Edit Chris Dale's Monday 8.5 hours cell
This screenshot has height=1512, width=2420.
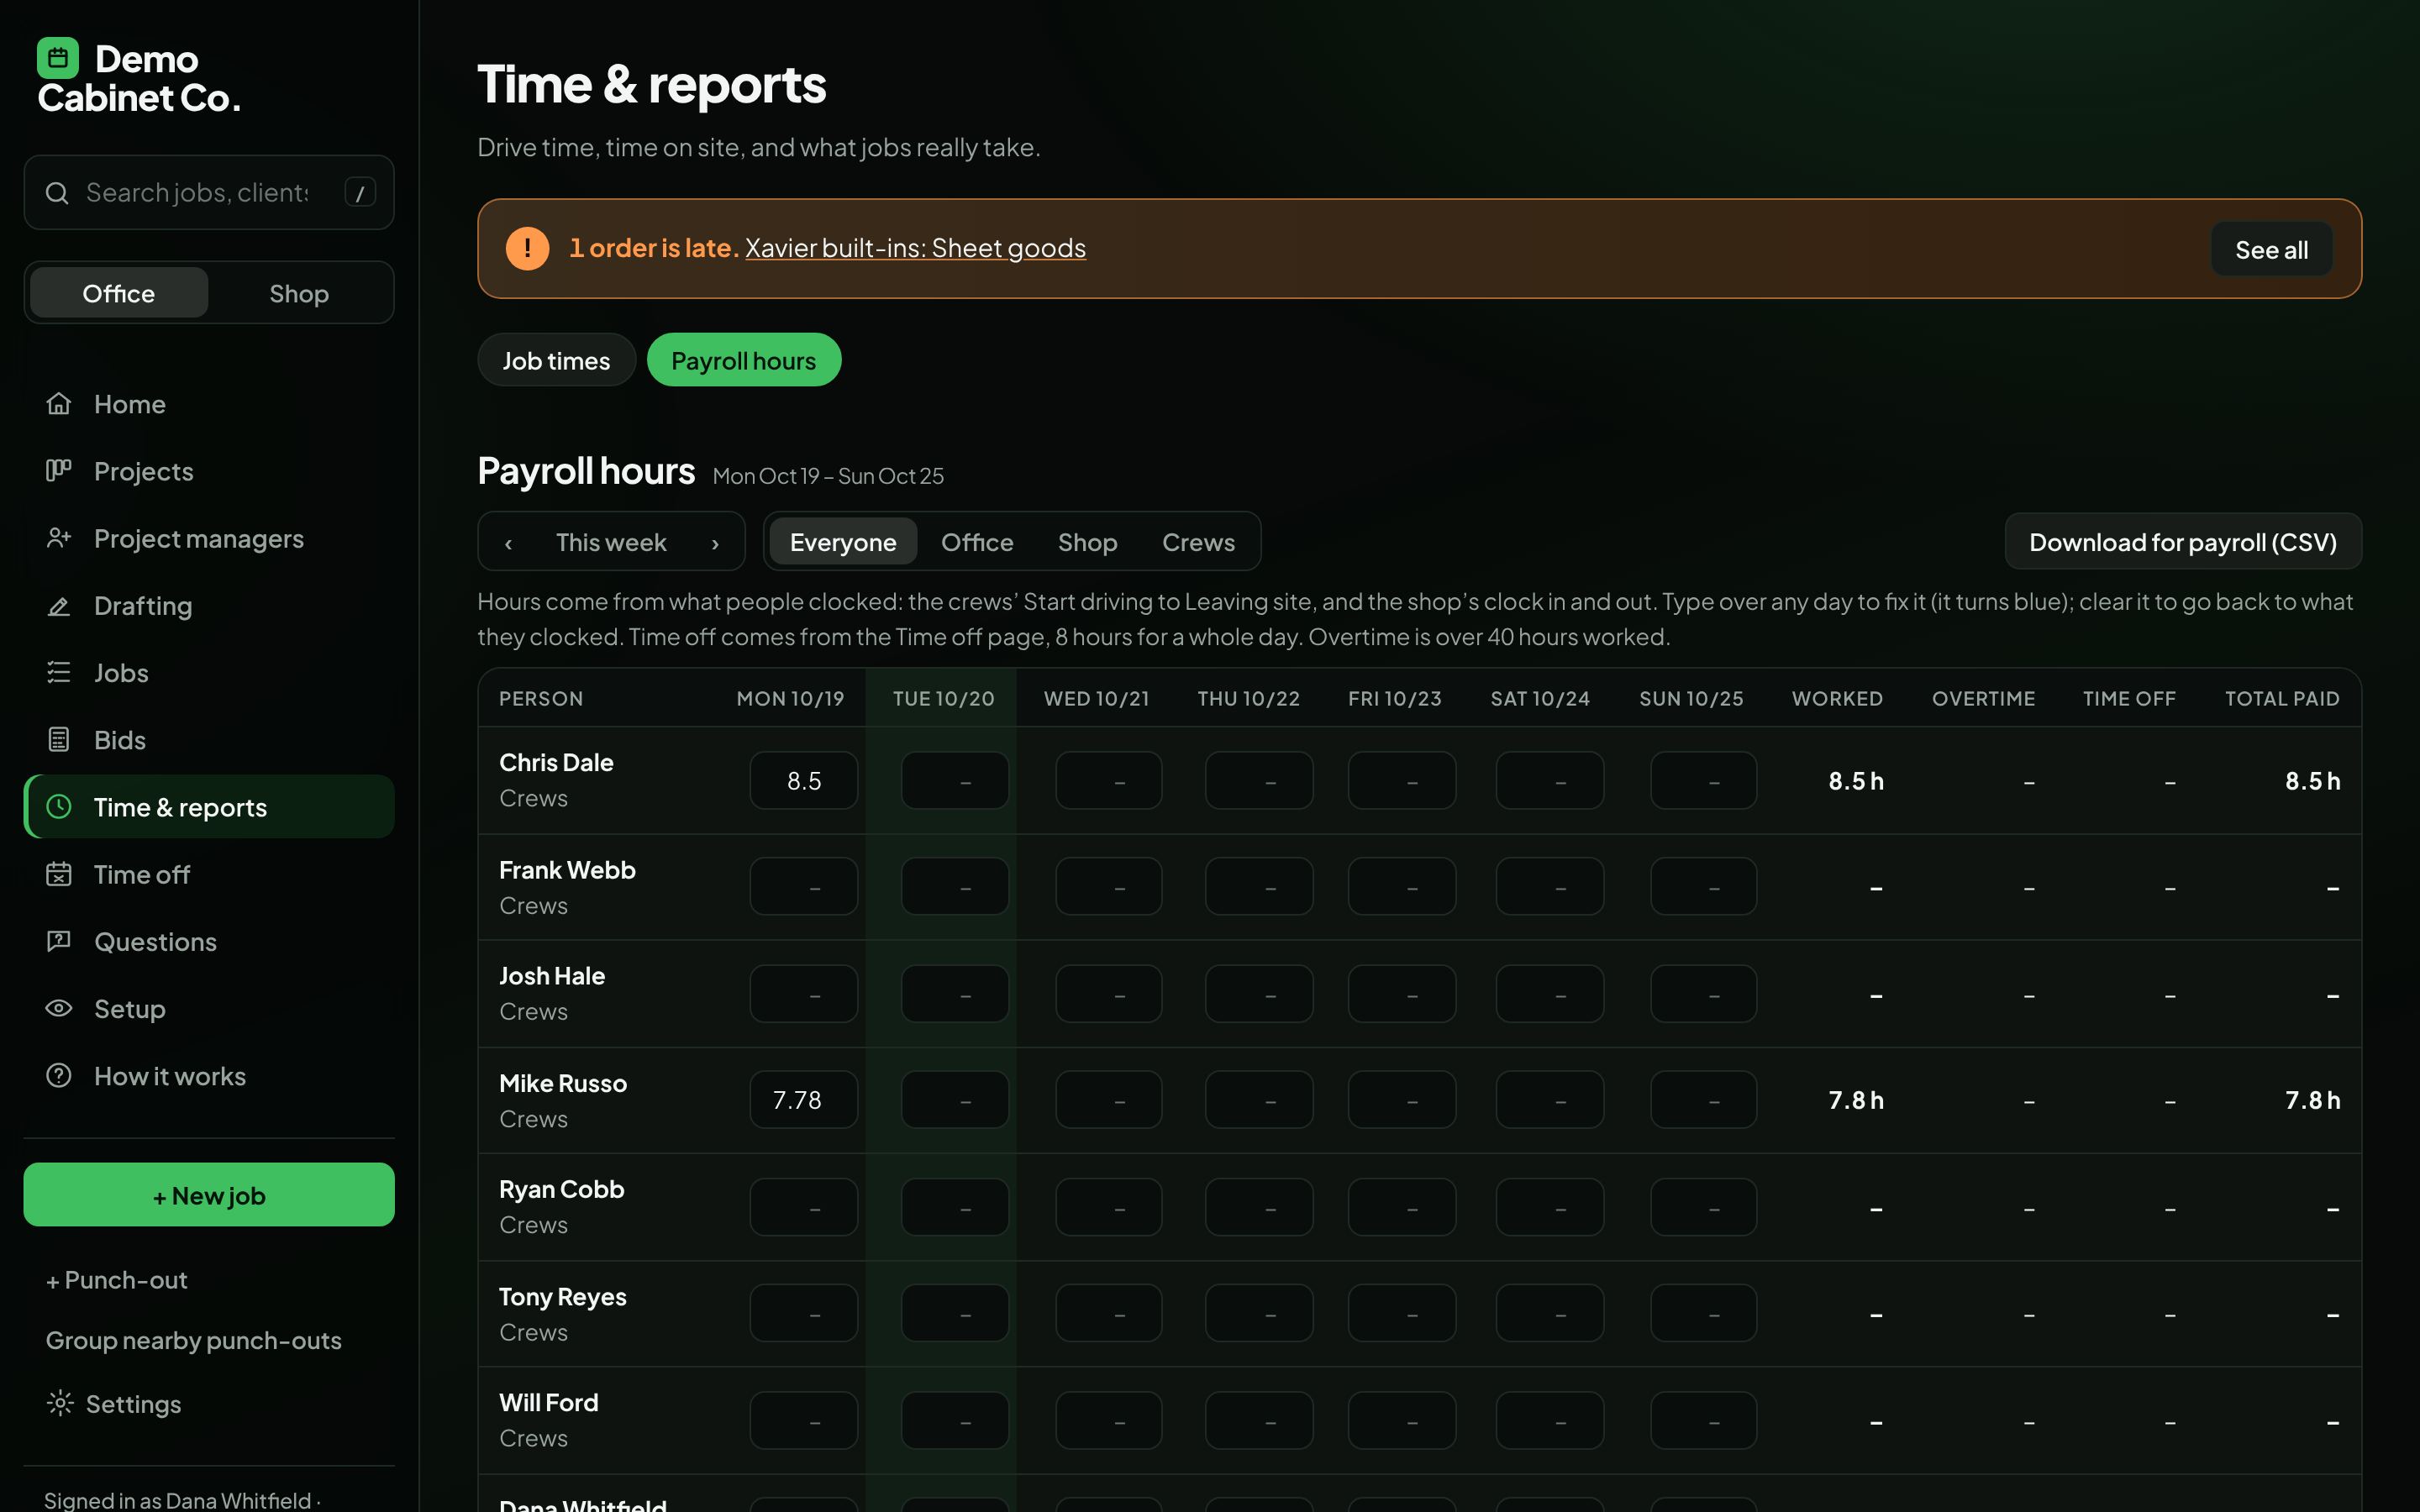804,780
